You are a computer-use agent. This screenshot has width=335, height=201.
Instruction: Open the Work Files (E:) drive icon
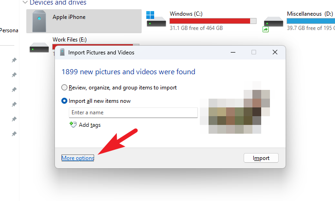coord(39,47)
